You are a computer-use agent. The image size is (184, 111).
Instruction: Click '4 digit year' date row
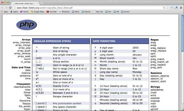[x=120, y=48]
